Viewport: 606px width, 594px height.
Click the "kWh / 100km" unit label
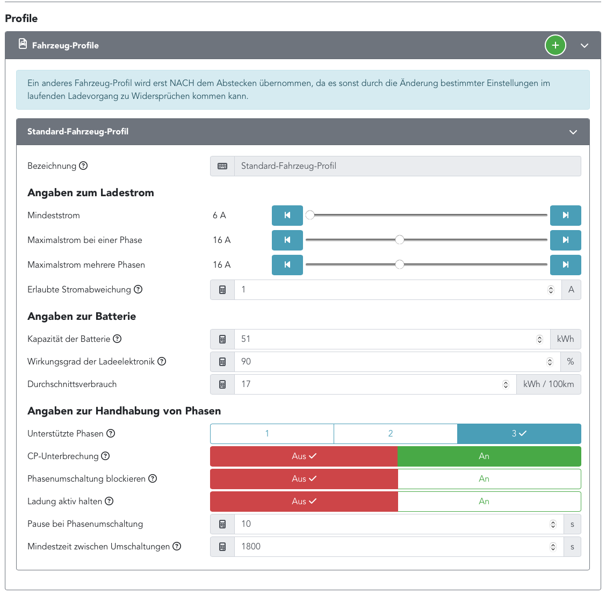[x=549, y=384]
